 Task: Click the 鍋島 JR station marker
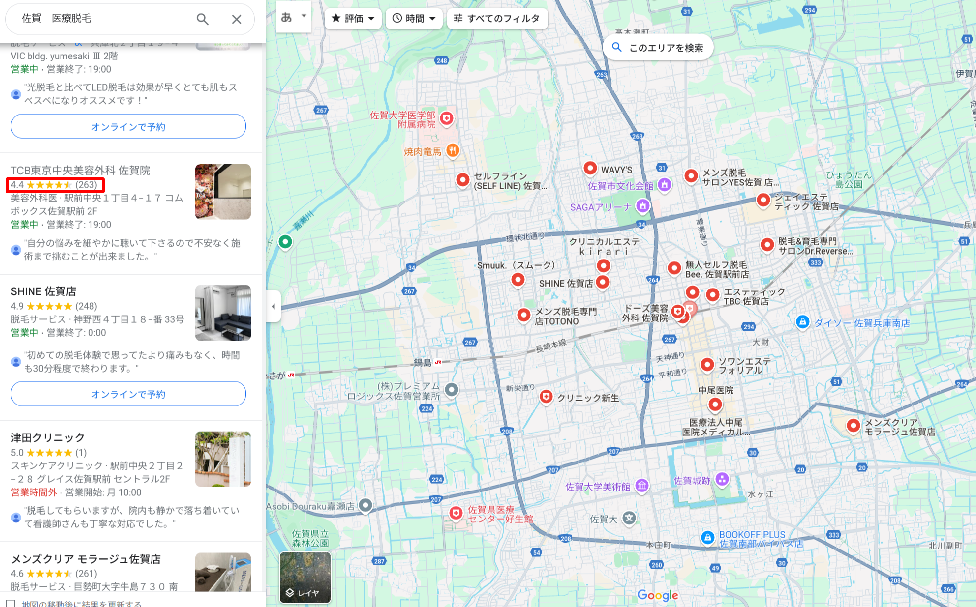click(x=438, y=363)
